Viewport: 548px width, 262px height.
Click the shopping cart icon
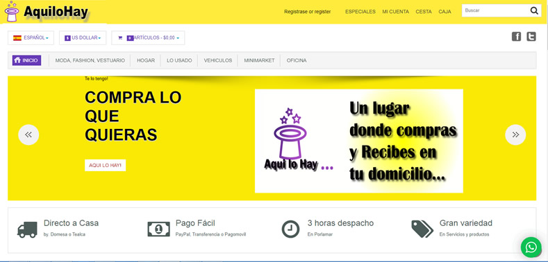[120, 38]
